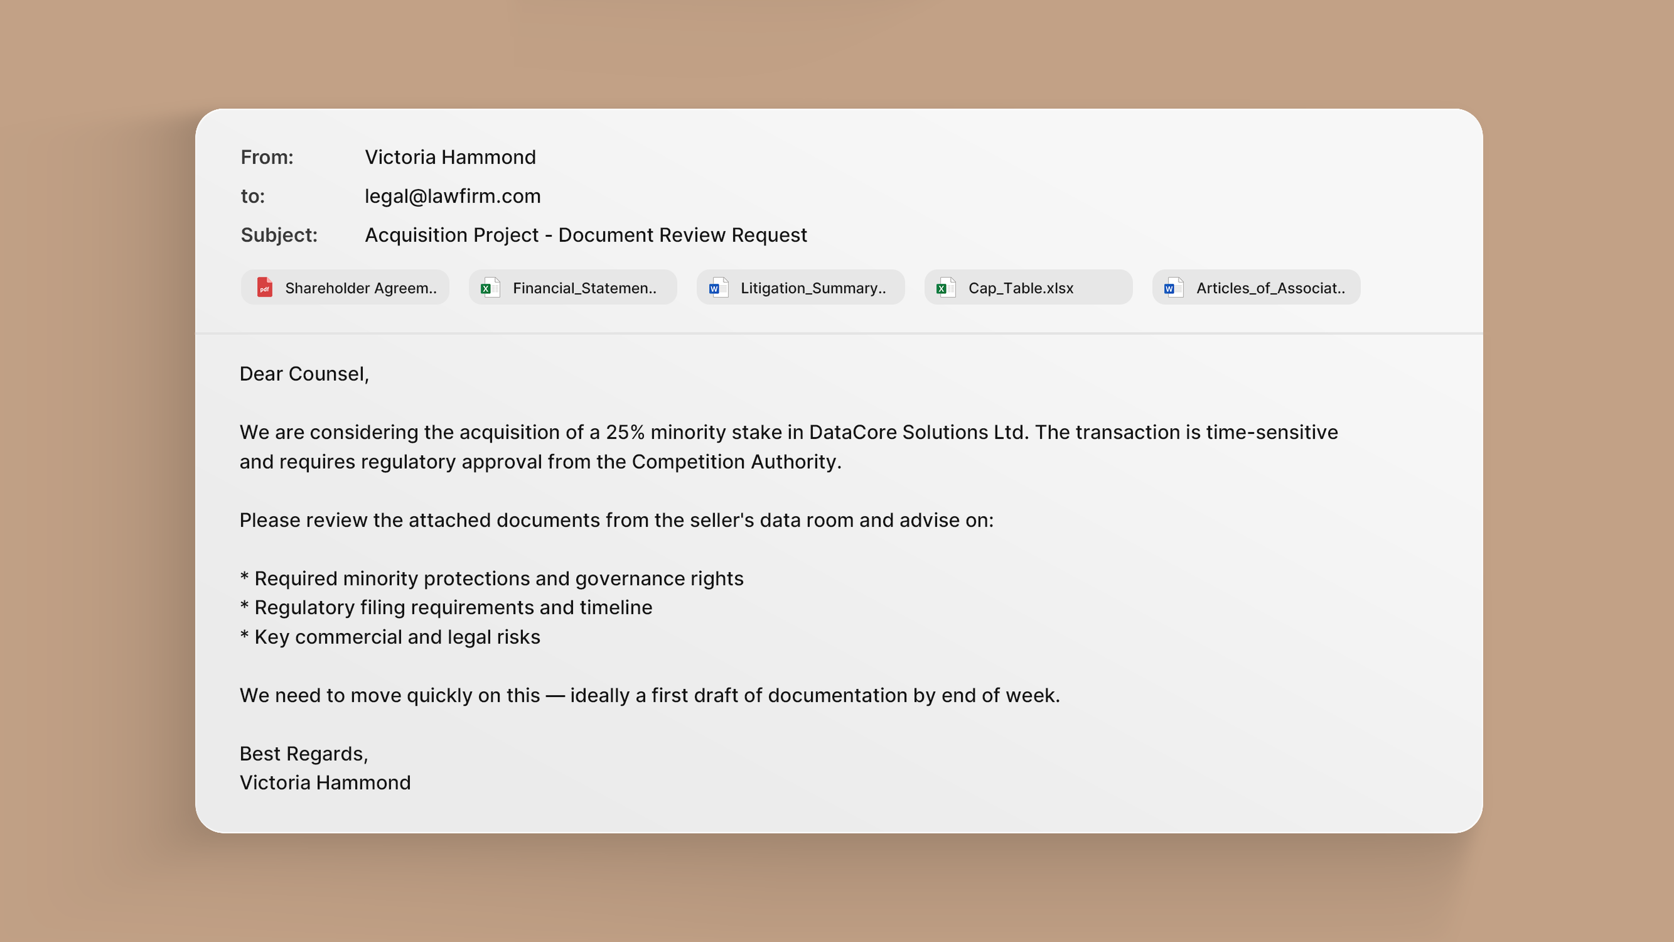Open the Cap_Table.xlsx file name
The image size is (1674, 942).
pyautogui.click(x=1020, y=288)
